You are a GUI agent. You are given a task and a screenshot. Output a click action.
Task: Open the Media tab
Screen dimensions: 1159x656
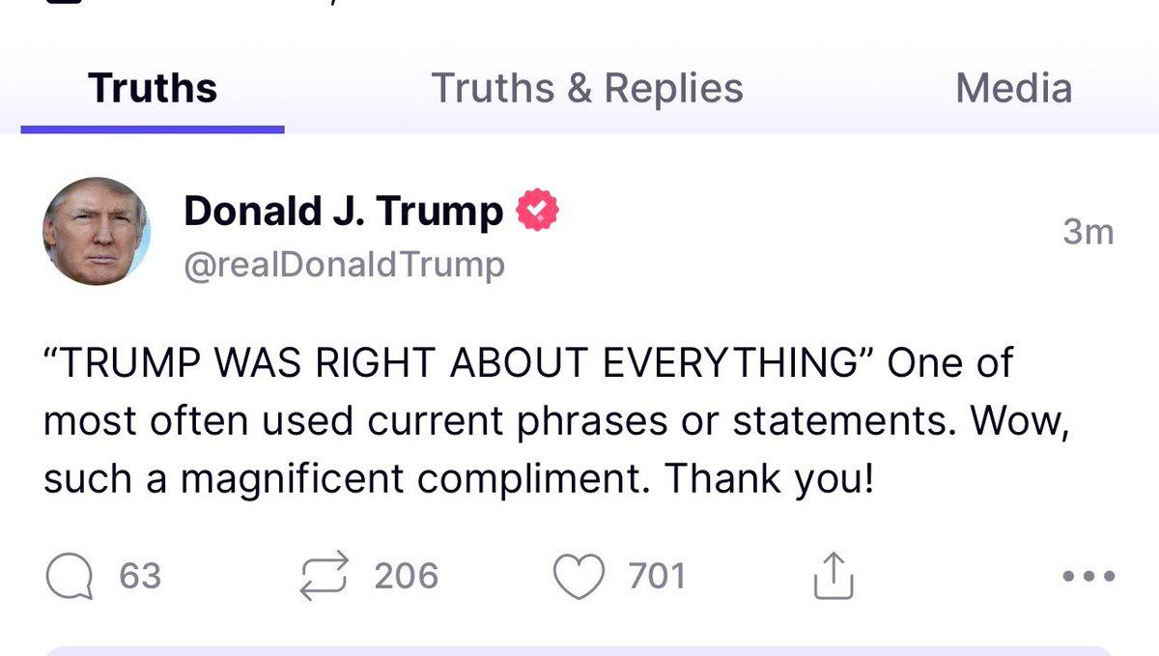pos(1013,87)
